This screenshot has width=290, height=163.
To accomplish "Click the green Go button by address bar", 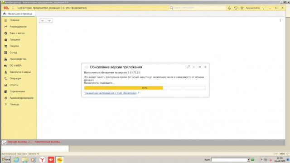I will (x=252, y=160).
